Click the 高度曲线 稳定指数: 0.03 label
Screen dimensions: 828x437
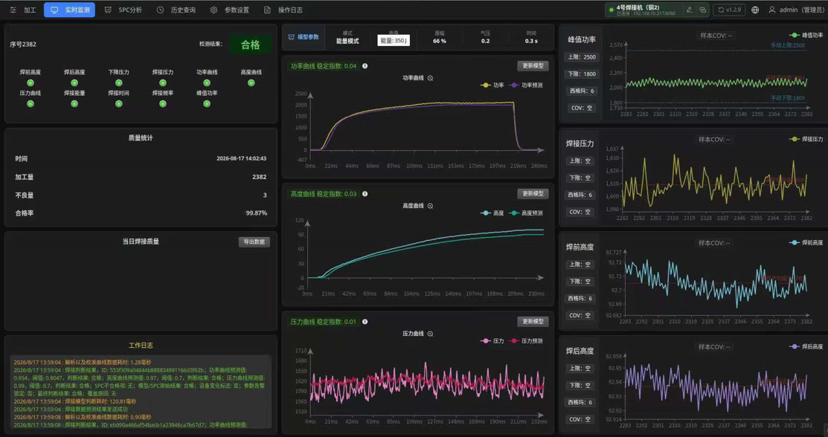(324, 194)
